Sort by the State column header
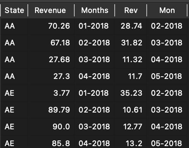 click(14, 10)
